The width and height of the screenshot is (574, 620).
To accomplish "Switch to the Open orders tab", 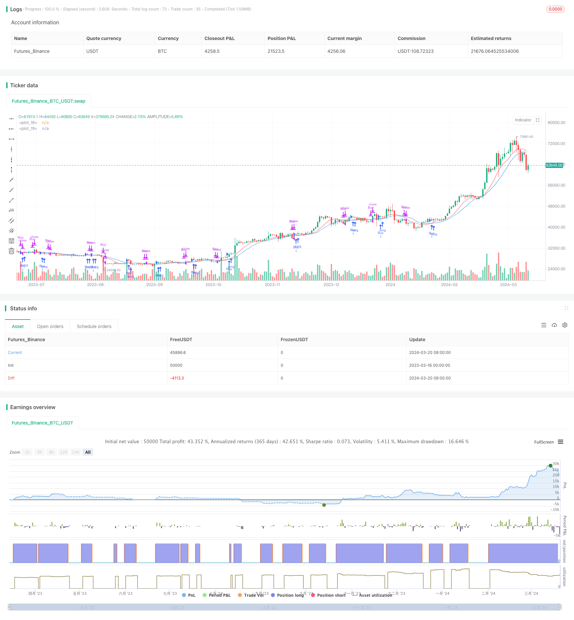I will (50, 326).
